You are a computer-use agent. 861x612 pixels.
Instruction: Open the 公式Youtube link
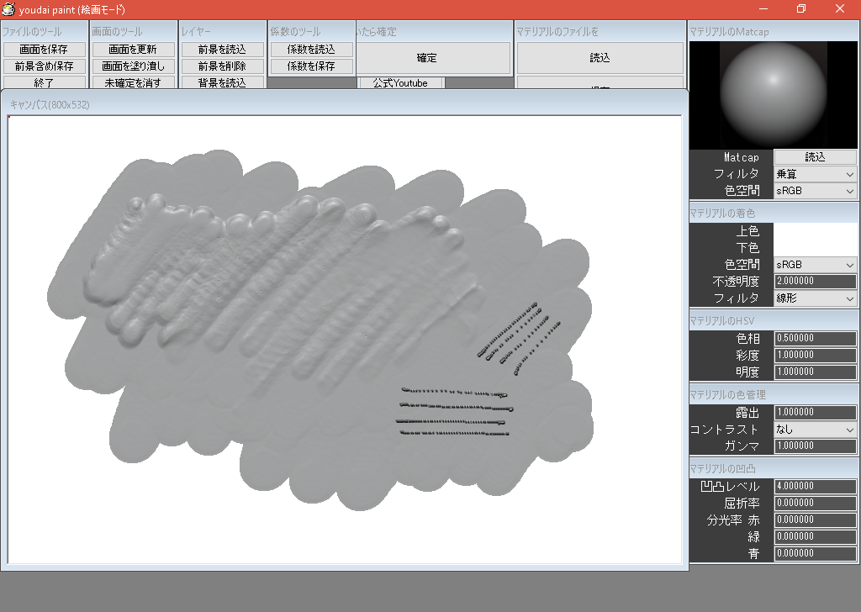click(400, 82)
